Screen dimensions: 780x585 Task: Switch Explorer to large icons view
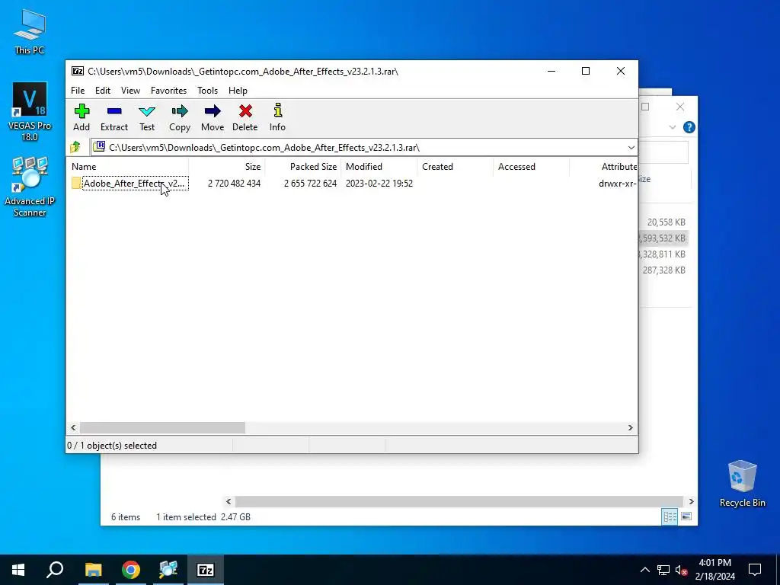tap(686, 516)
